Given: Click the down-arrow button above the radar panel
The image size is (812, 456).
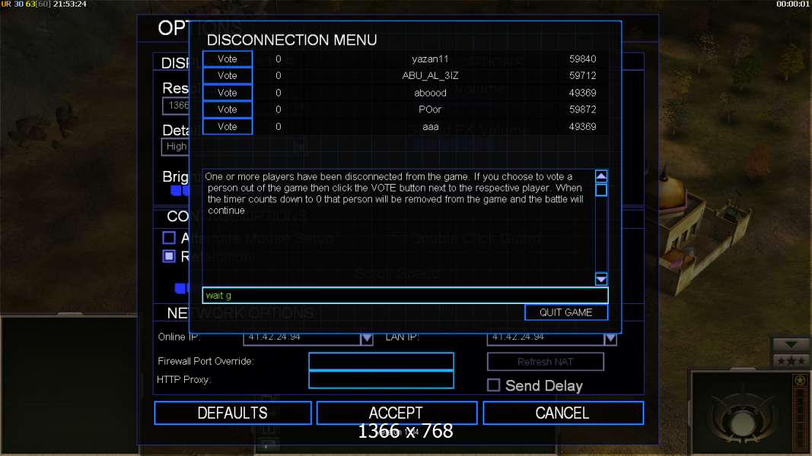Looking at the screenshot, I should [791, 344].
